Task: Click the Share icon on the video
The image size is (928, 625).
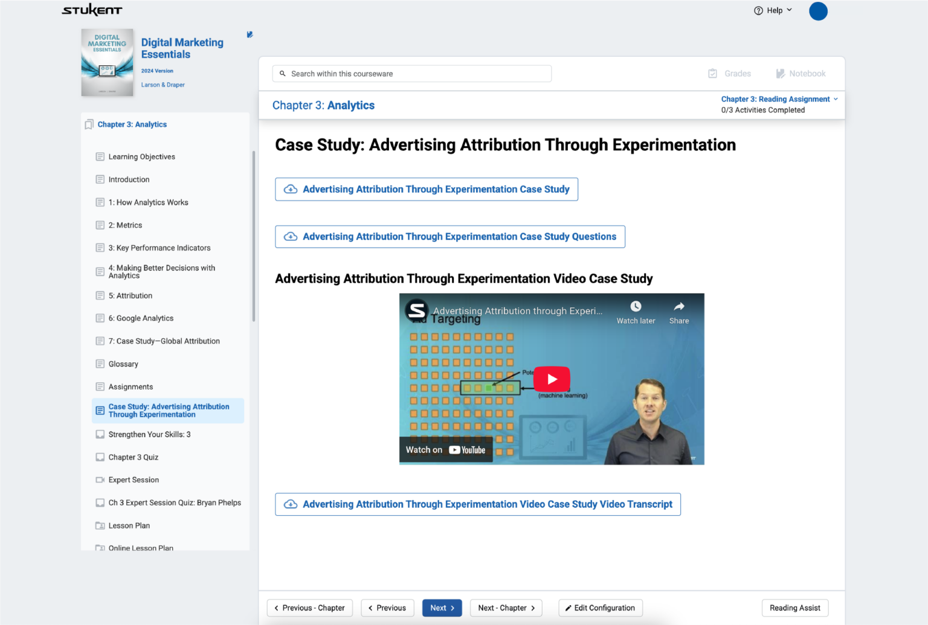Action: click(678, 306)
